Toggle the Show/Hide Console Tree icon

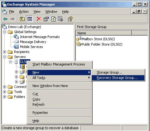point(30,19)
